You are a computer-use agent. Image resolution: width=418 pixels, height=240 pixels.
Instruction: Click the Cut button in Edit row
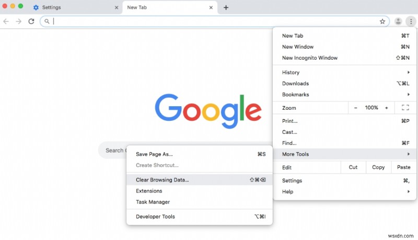point(353,167)
